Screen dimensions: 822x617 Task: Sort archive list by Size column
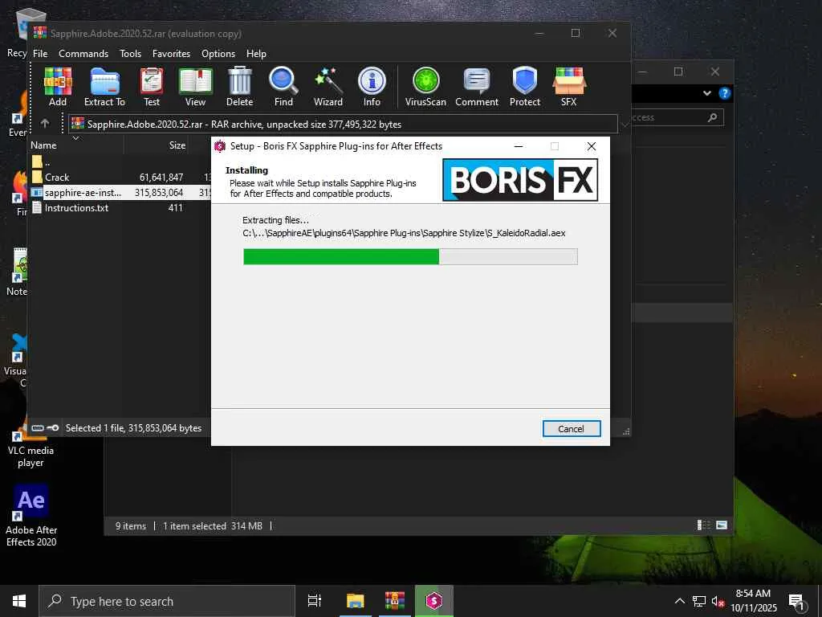[157, 145]
